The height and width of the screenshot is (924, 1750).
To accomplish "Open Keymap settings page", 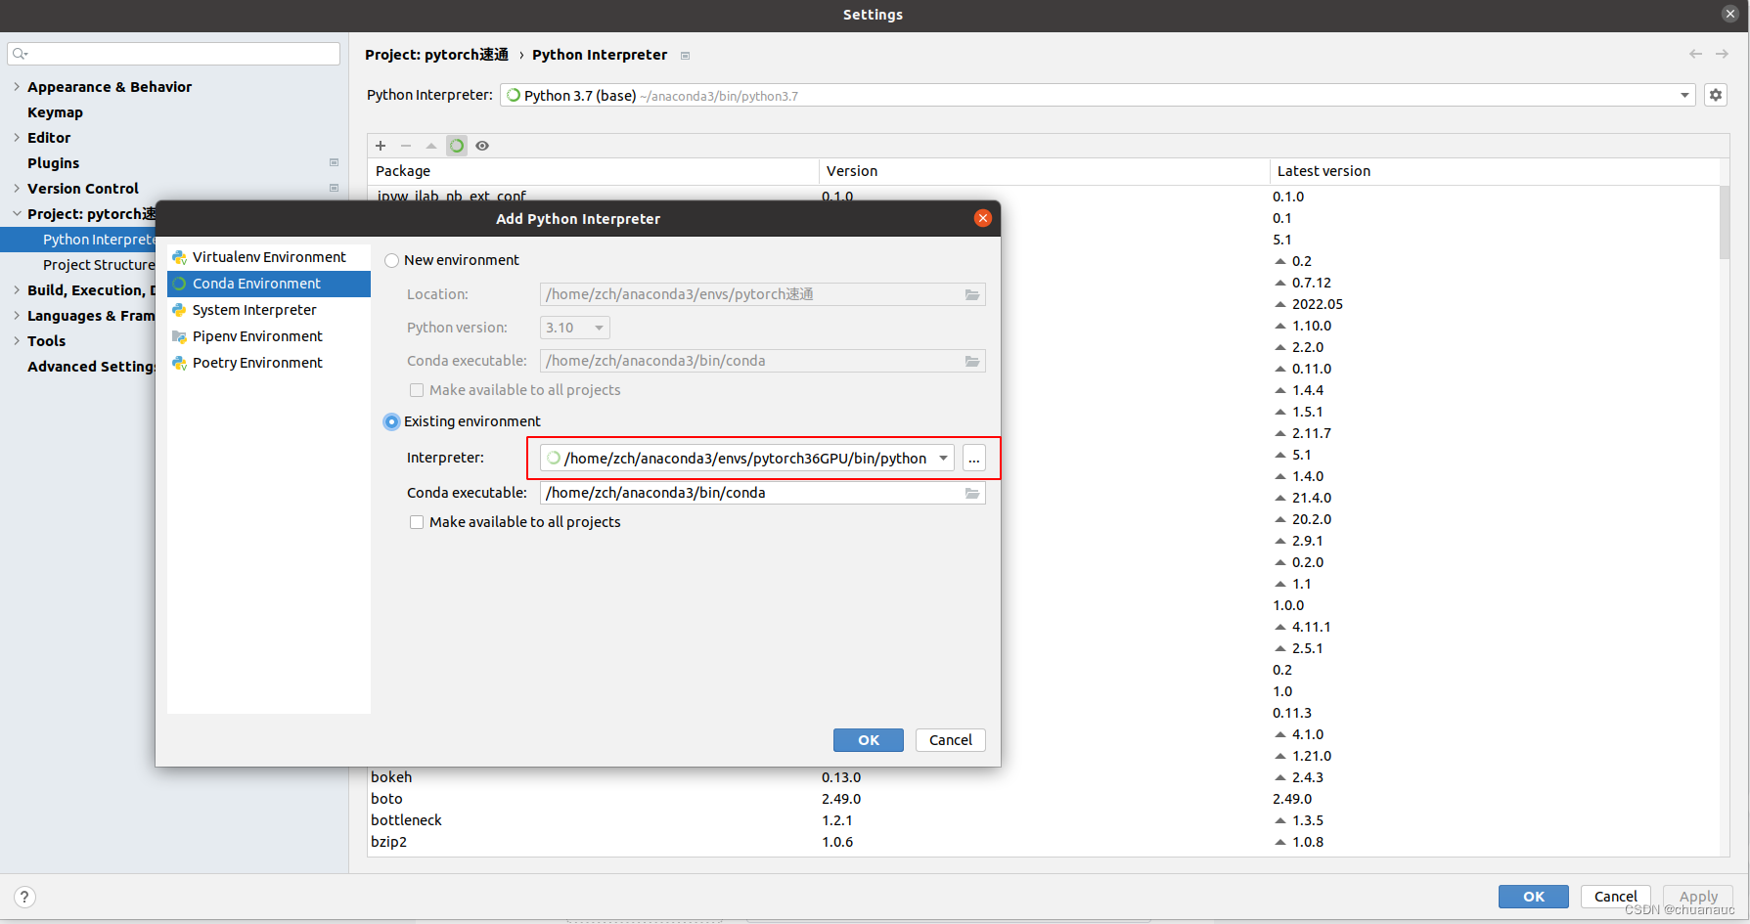I will [55, 112].
